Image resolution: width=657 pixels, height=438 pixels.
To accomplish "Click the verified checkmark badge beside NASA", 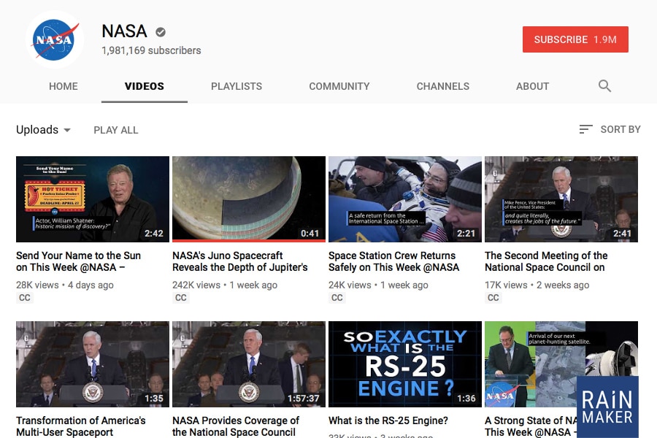I will point(161,32).
